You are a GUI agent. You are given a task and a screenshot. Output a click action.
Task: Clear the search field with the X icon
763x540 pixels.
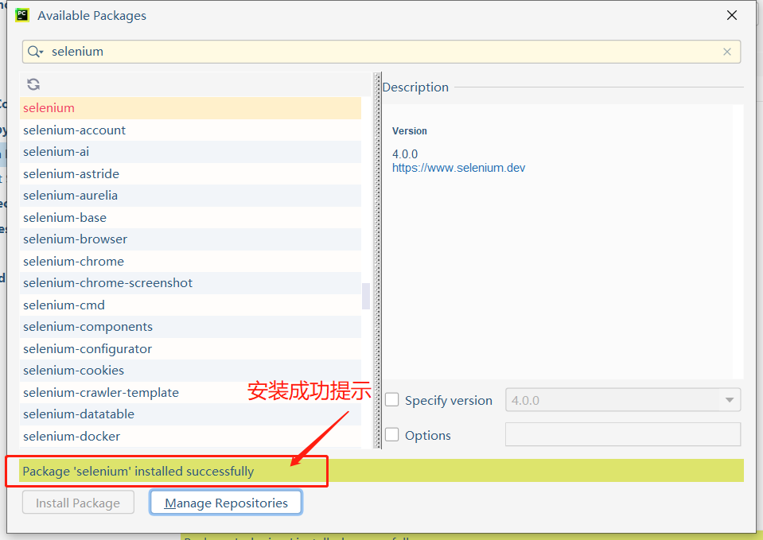[727, 52]
